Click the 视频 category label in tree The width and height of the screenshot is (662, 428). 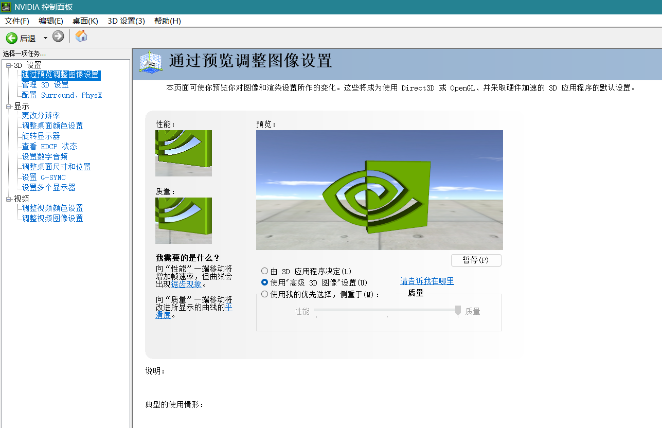22,199
